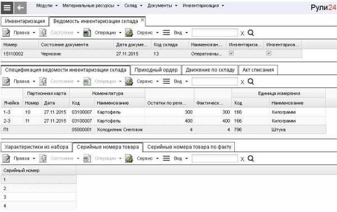Clear the specification search field with X
337x212 pixels.
(x=242, y=82)
